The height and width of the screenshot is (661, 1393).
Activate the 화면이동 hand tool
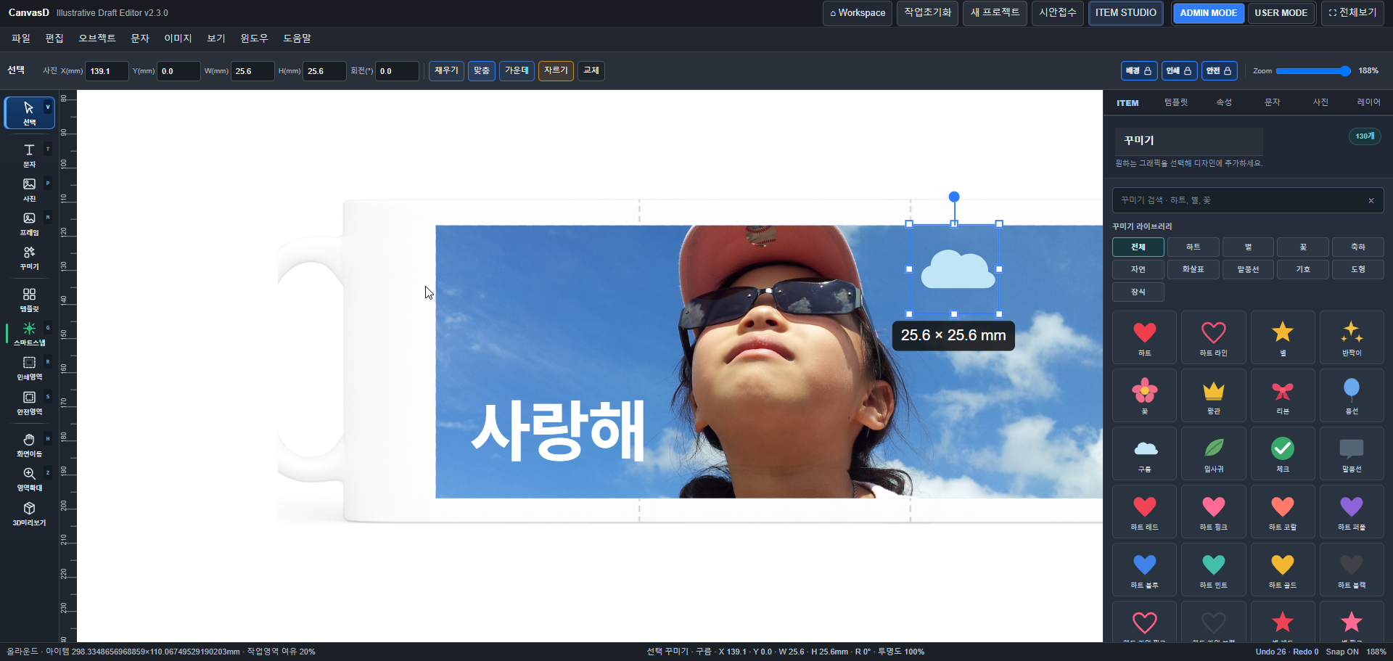[x=30, y=444]
